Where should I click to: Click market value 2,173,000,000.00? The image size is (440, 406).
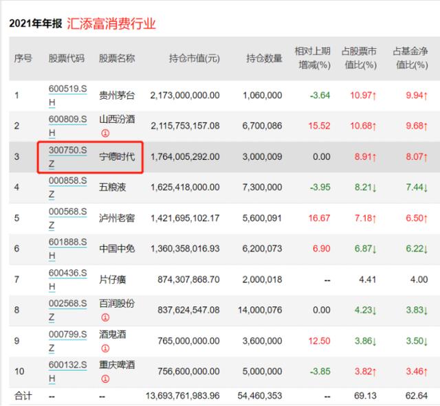pos(185,95)
